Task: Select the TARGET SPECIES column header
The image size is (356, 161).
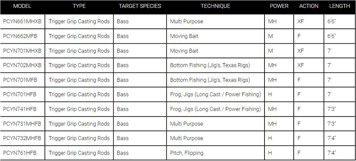Action: [140, 6]
